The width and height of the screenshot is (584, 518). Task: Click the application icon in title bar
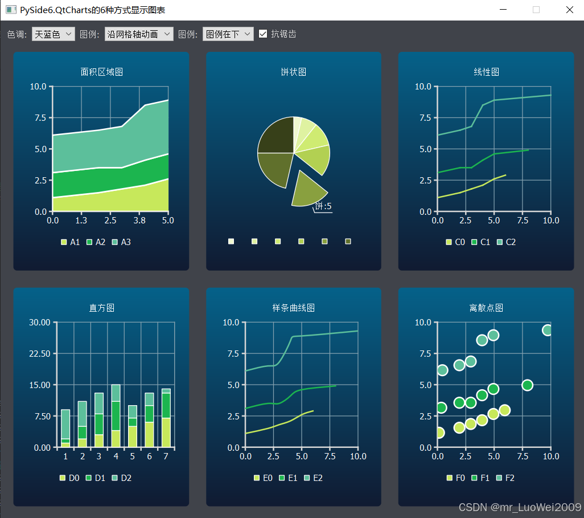[11, 10]
